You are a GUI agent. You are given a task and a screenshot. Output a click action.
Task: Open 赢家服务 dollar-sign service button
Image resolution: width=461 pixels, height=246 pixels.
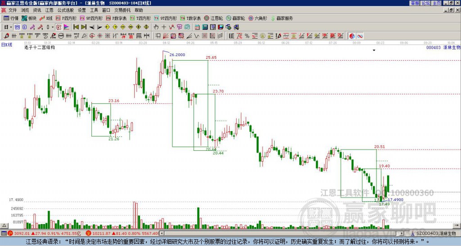pos(282,18)
